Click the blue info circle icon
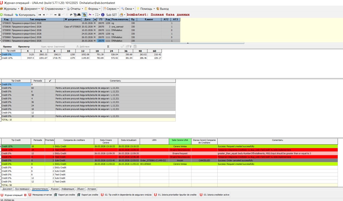This screenshot has width=343, height=201. (x=103, y=15)
